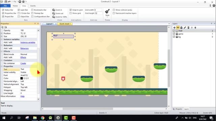The height and width of the screenshot is (121, 216).
Task: Switch Properties to categorized view
Action: (x=2, y=27)
